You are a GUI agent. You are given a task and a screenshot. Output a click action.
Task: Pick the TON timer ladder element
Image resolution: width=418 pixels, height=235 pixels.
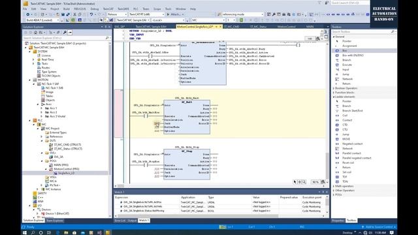(x=345, y=181)
